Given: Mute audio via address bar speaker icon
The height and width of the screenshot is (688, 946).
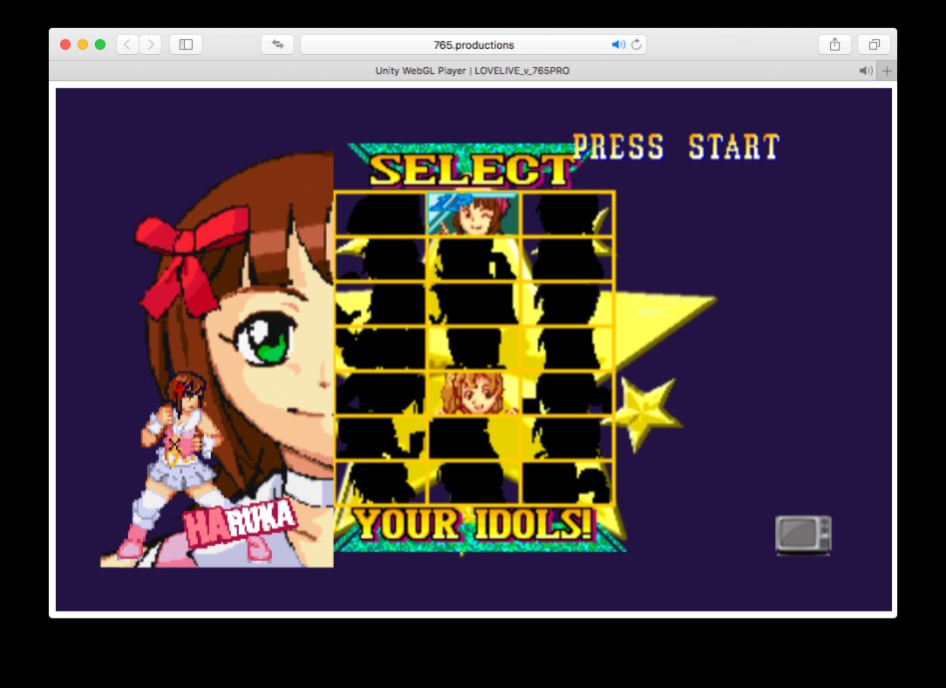Looking at the screenshot, I should (x=617, y=45).
